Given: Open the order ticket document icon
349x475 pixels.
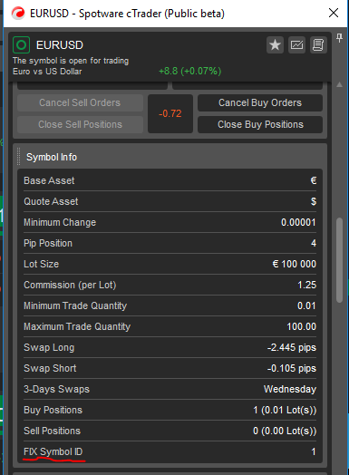Looking at the screenshot, I should pyautogui.click(x=318, y=45).
